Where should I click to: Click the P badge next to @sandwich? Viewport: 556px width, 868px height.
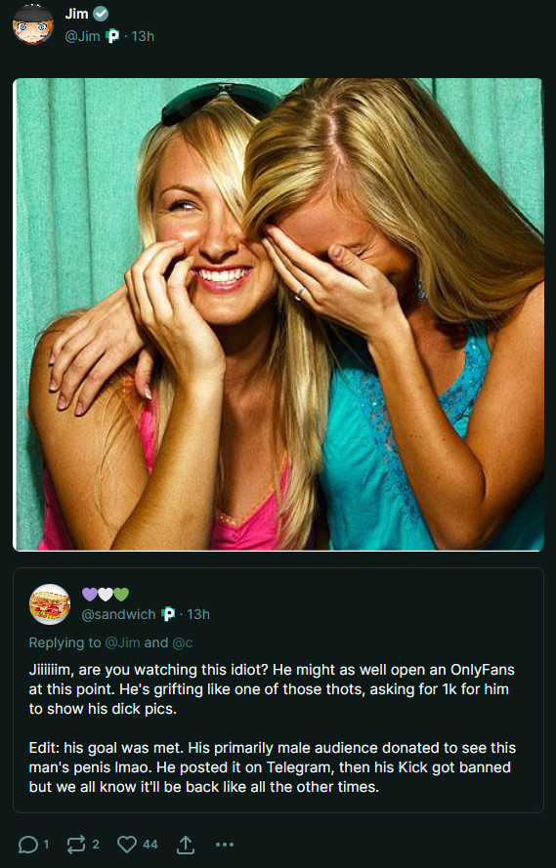pos(168,614)
